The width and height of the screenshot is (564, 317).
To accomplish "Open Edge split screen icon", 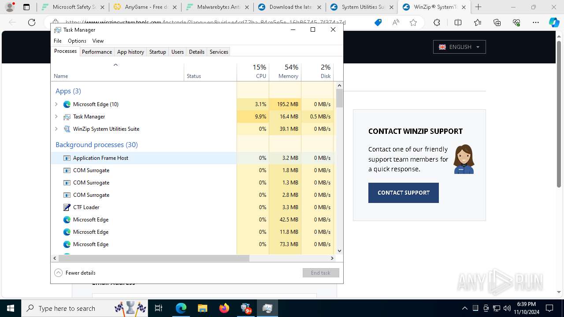I will (x=458, y=23).
